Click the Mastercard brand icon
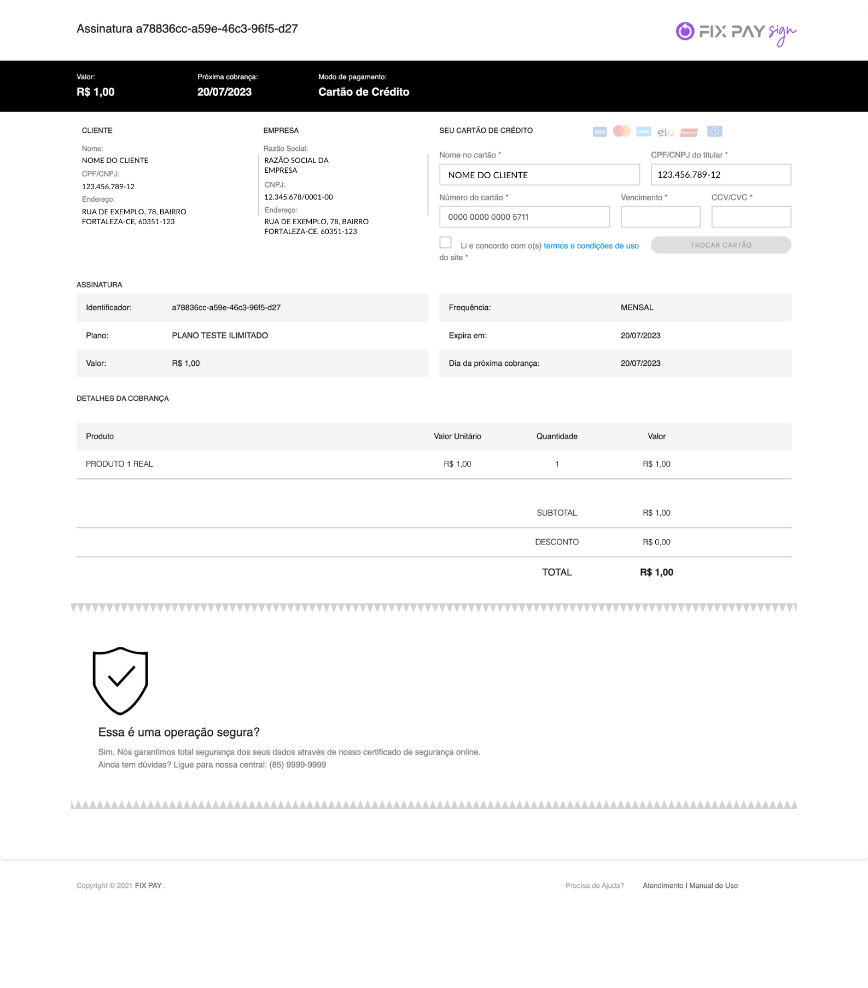Screen dimensions: 868x988 click(622, 131)
